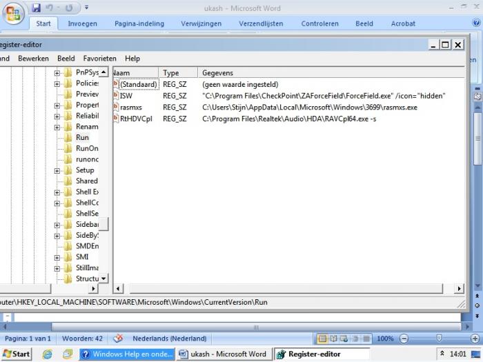The height and width of the screenshot is (362, 483).
Task: Click the zoom in plus button
Action: 475,339
